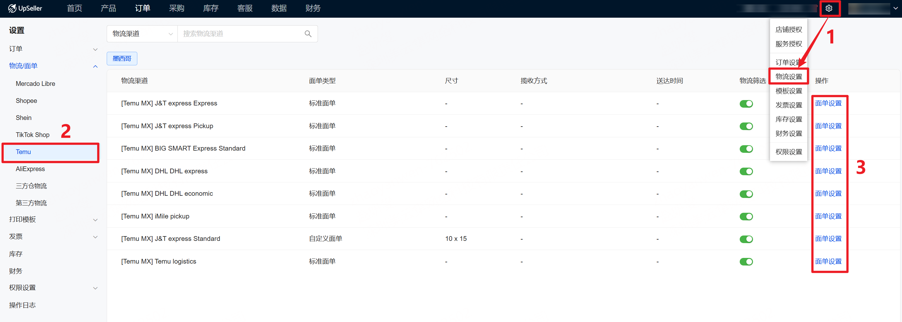Turn off Temu logistics filter switch
Screen dimensions: 902x322
[x=746, y=261]
